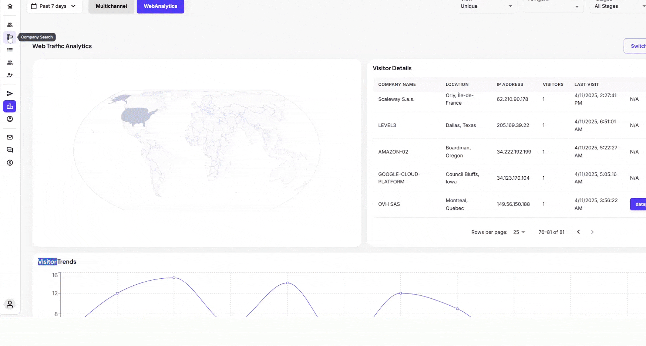
Task: Switch to the Multichannel tab
Action: (x=111, y=6)
